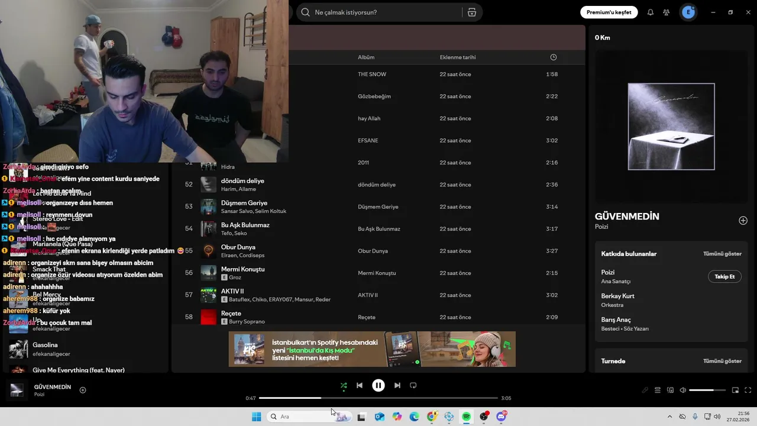Open album link 'Gözbebeğim'
Image resolution: width=757 pixels, height=426 pixels.
pos(374,96)
